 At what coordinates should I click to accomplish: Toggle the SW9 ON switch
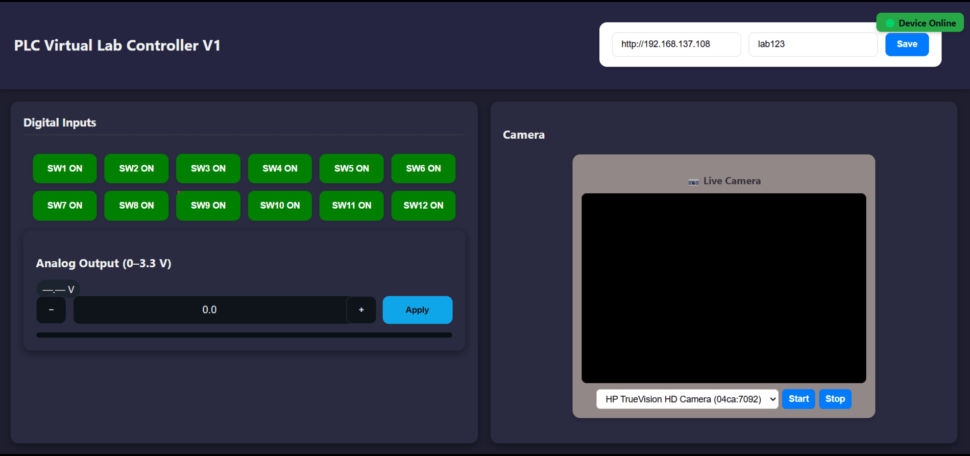(208, 206)
